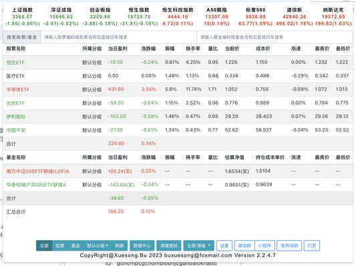Sort stocks by 涨跌幅 column header
The width and height of the screenshot is (356, 266).
click(148, 49)
